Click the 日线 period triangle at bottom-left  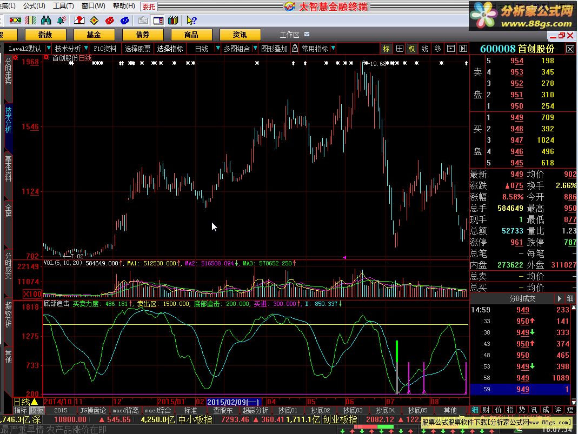pos(35,402)
